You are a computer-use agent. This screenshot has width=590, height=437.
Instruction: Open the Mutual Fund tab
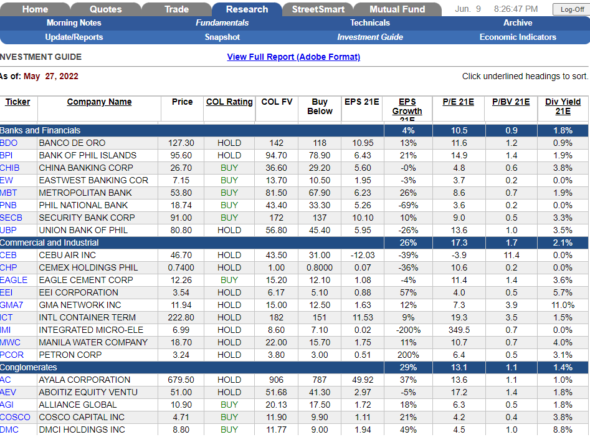(397, 9)
